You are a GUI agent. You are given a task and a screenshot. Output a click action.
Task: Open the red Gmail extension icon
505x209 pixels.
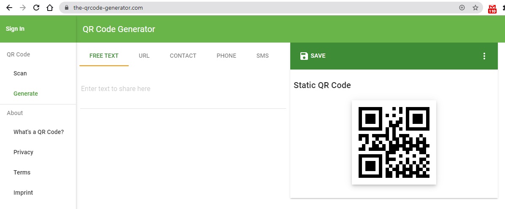(492, 9)
